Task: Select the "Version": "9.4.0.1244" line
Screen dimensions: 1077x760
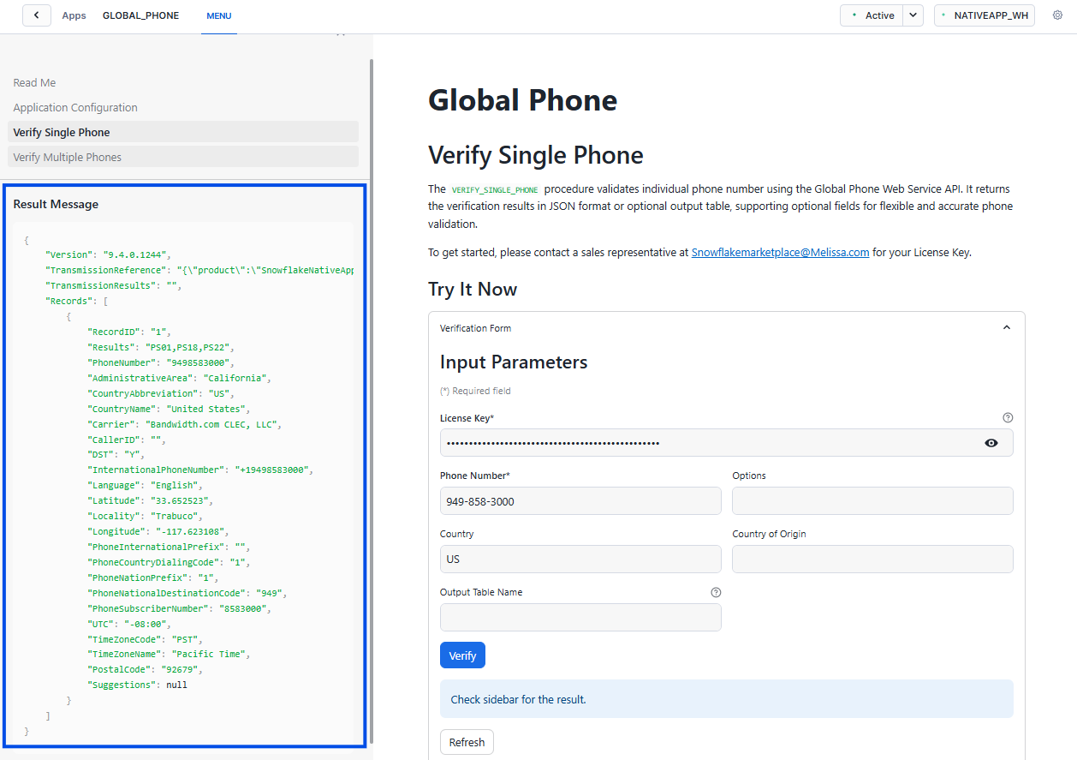Action: 109,254
